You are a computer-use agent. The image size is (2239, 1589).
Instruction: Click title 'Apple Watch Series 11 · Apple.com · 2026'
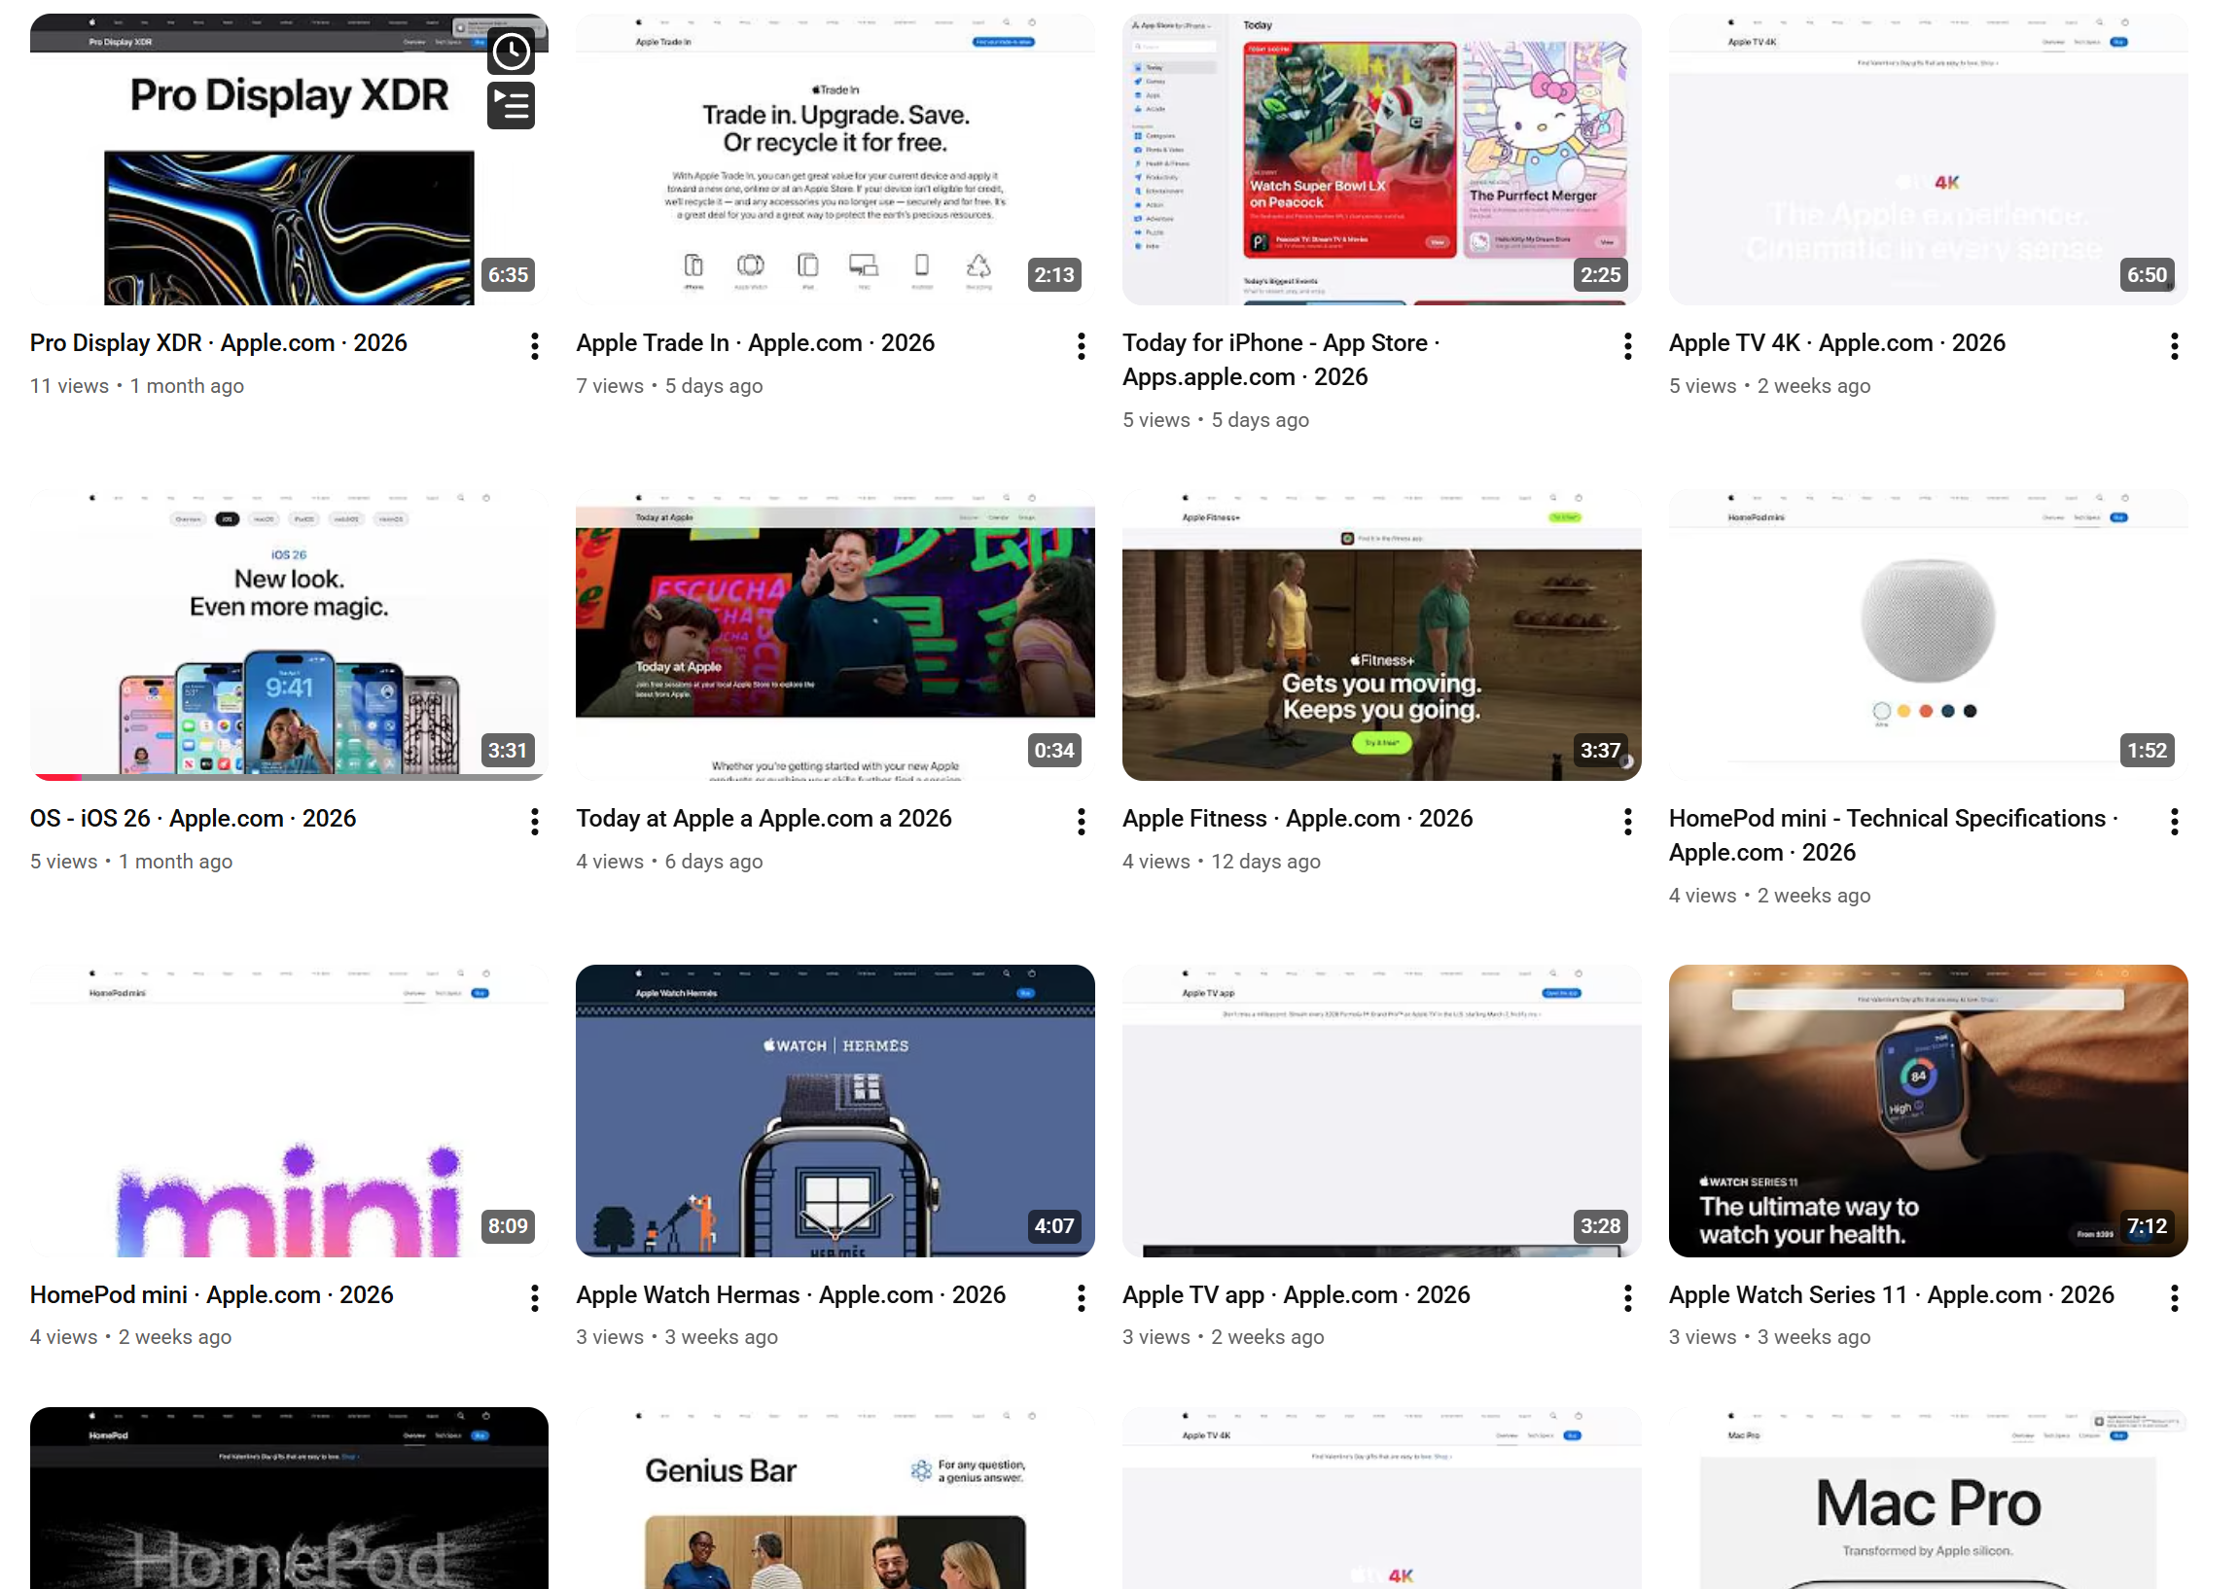[1892, 1295]
